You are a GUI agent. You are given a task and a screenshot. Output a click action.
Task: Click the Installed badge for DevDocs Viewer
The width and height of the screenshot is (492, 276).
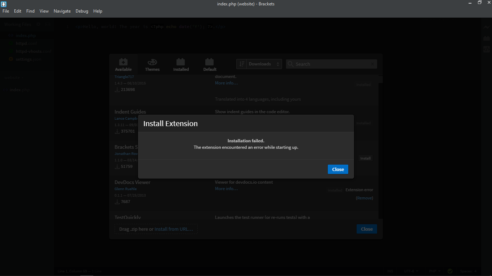pos(335,190)
